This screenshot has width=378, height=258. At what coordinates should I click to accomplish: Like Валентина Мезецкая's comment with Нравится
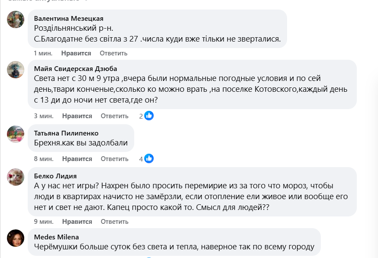pyautogui.click(x=76, y=53)
